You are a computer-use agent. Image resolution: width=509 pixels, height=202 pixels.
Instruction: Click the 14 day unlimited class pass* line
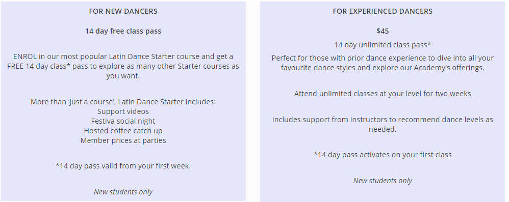383,45
